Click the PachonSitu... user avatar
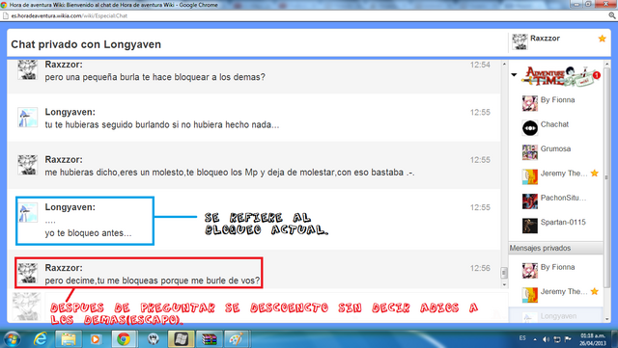The height and width of the screenshot is (348, 618). click(530, 201)
